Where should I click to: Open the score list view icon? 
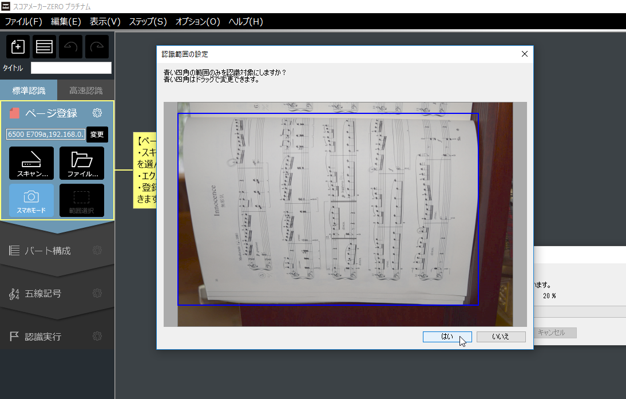(44, 47)
